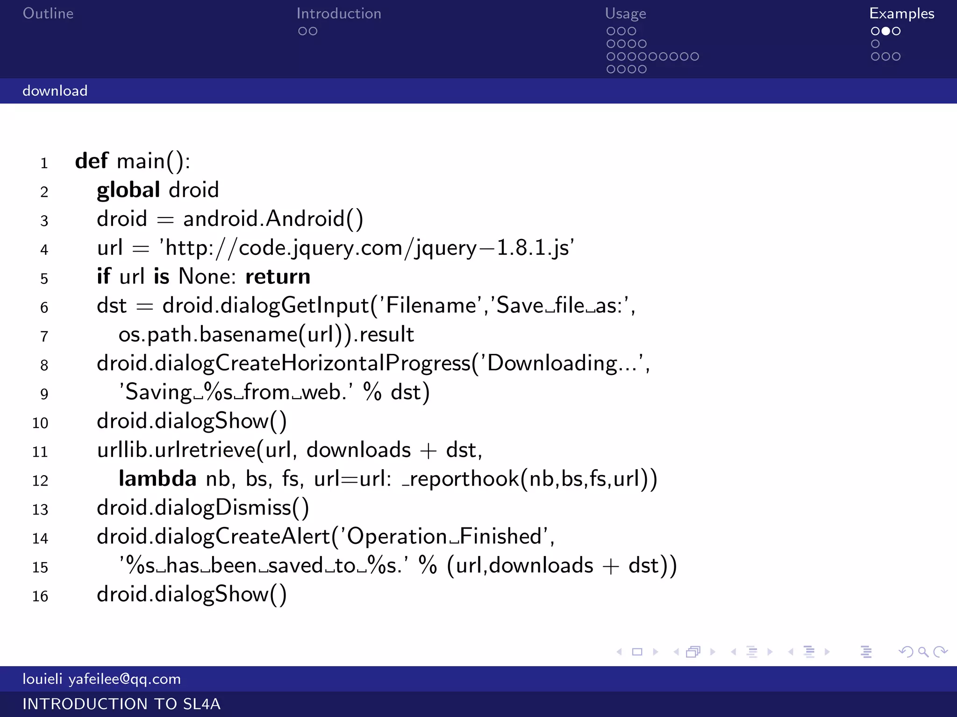
Task: Select first dot in Examples' bottom row
Action: (876, 56)
